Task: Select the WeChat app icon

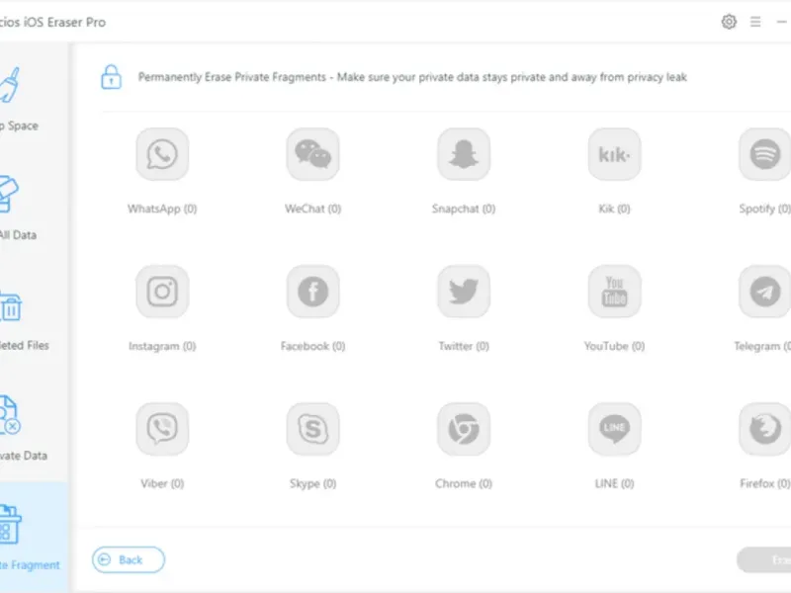Action: pos(312,154)
